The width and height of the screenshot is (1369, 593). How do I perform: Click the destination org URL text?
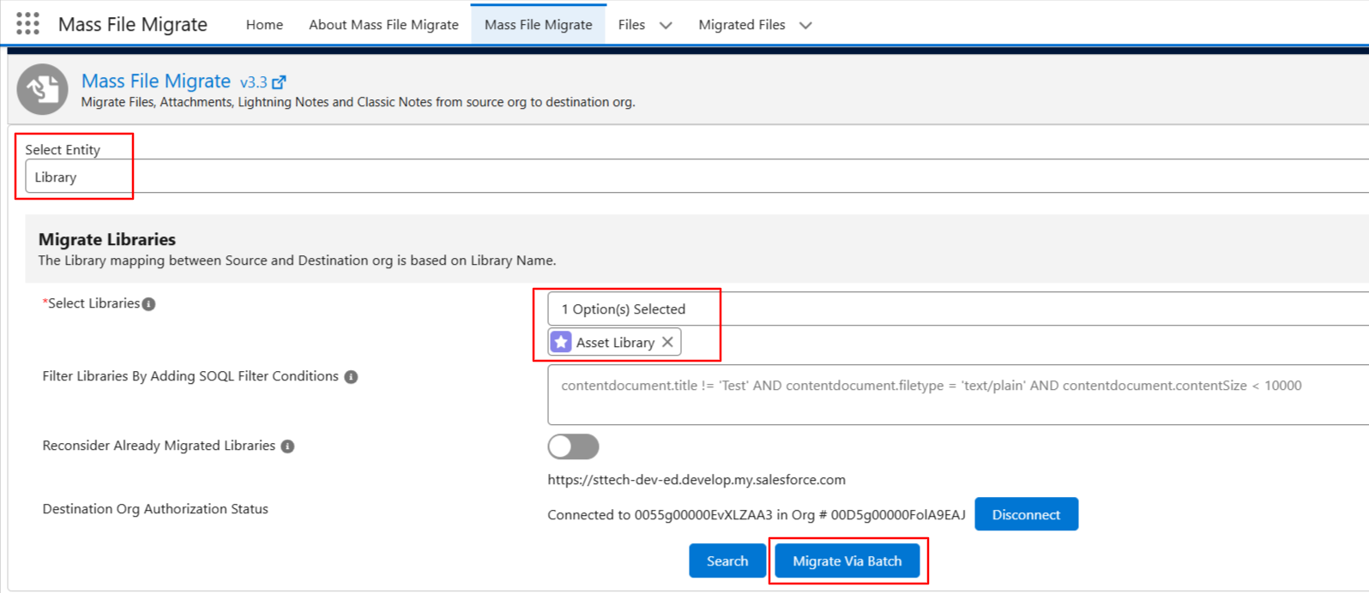click(697, 480)
